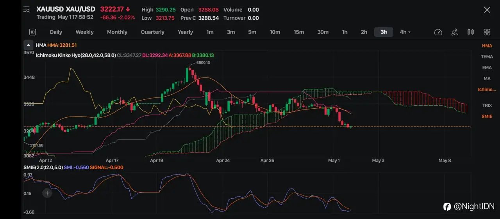
Task: Toggle the TEMA indicator
Action: point(487,57)
